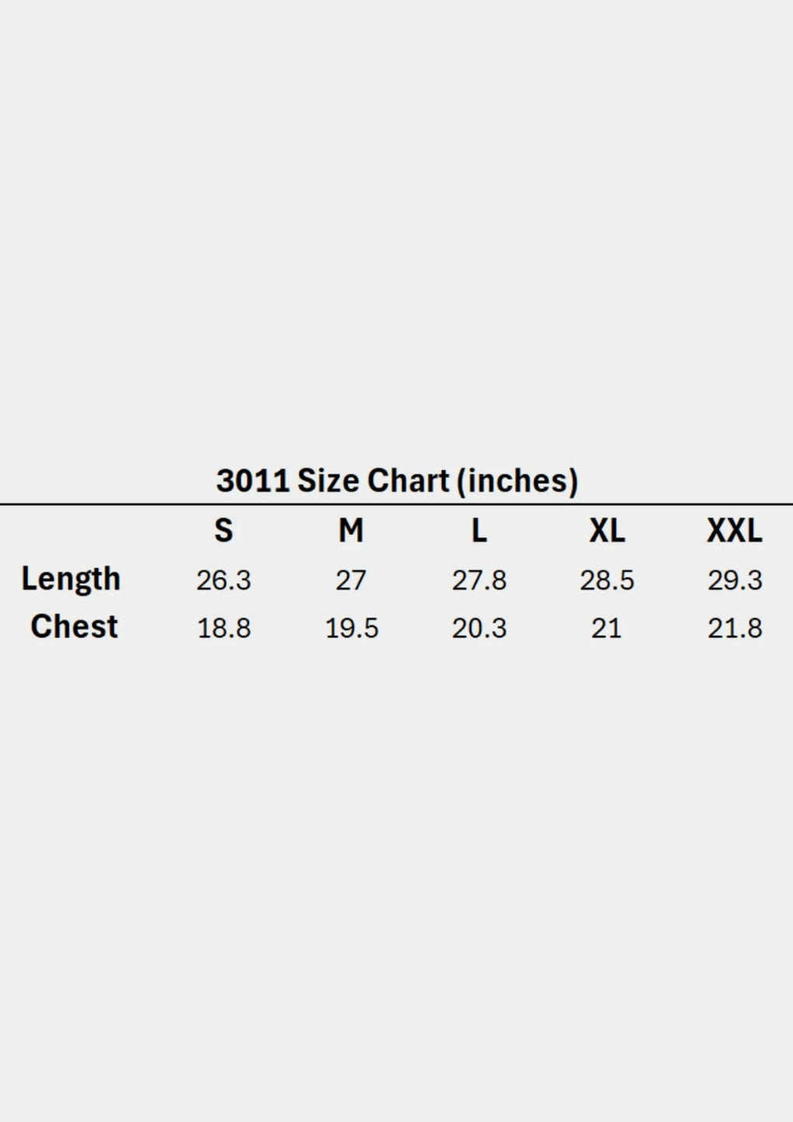The image size is (793, 1122).
Task: Click the number 3011 in the title
Action: (x=252, y=481)
